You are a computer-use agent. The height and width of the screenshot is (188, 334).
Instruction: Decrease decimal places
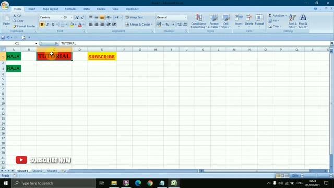coord(185,25)
